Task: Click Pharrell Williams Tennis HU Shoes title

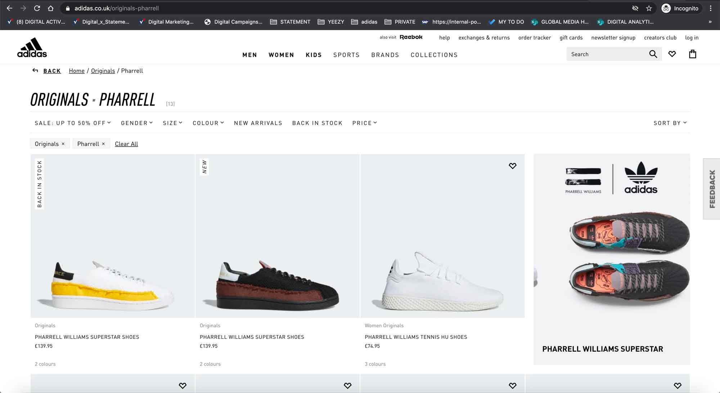Action: pos(416,337)
